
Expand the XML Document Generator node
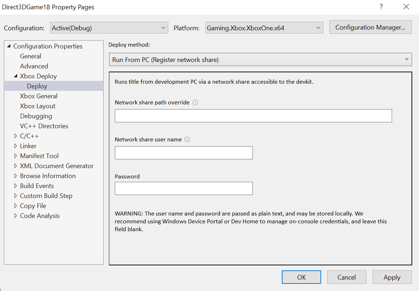point(16,166)
